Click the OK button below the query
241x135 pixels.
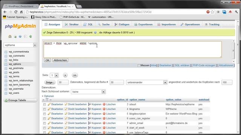click(x=47, y=60)
